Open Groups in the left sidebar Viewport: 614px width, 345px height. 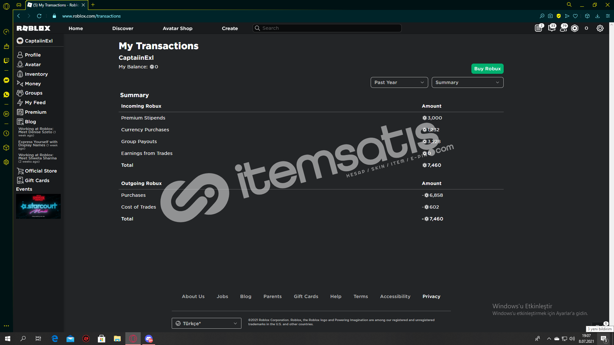point(30,93)
